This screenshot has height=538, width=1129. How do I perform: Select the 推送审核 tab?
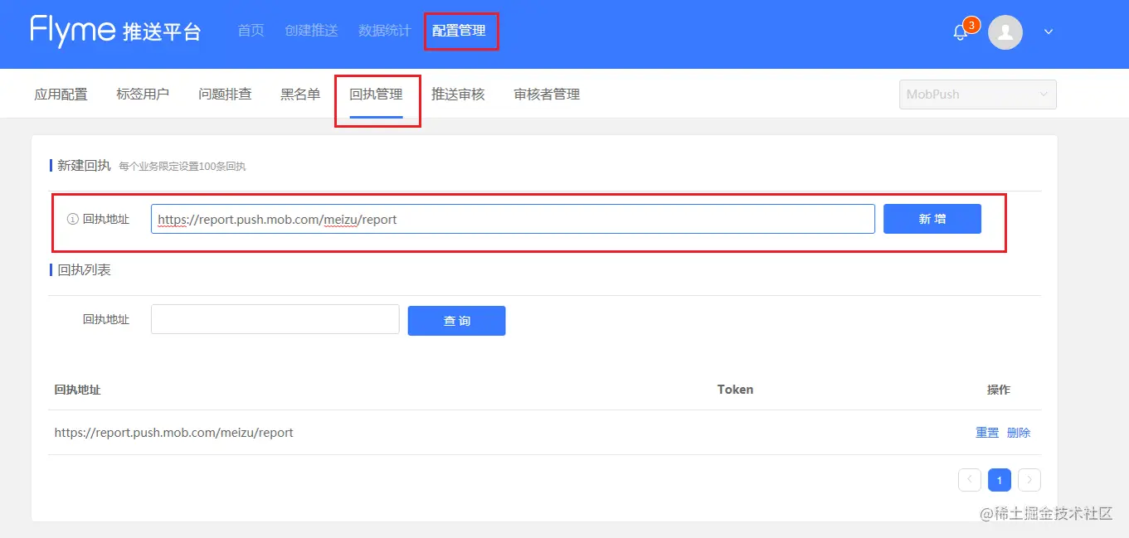459,94
